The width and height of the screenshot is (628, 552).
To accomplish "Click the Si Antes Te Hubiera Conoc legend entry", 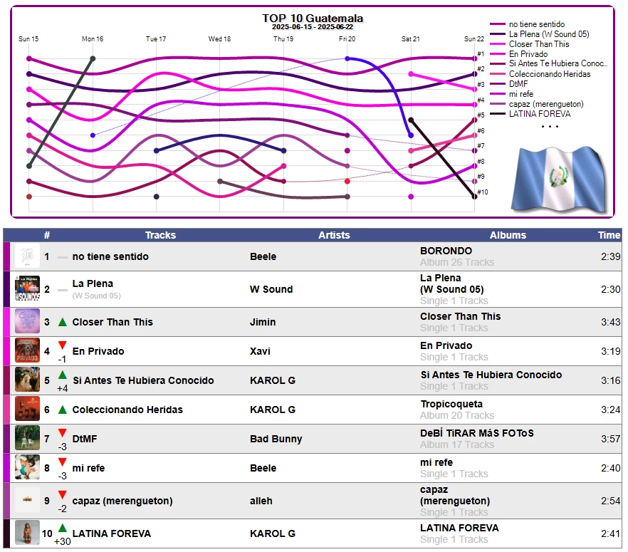I will tap(558, 63).
